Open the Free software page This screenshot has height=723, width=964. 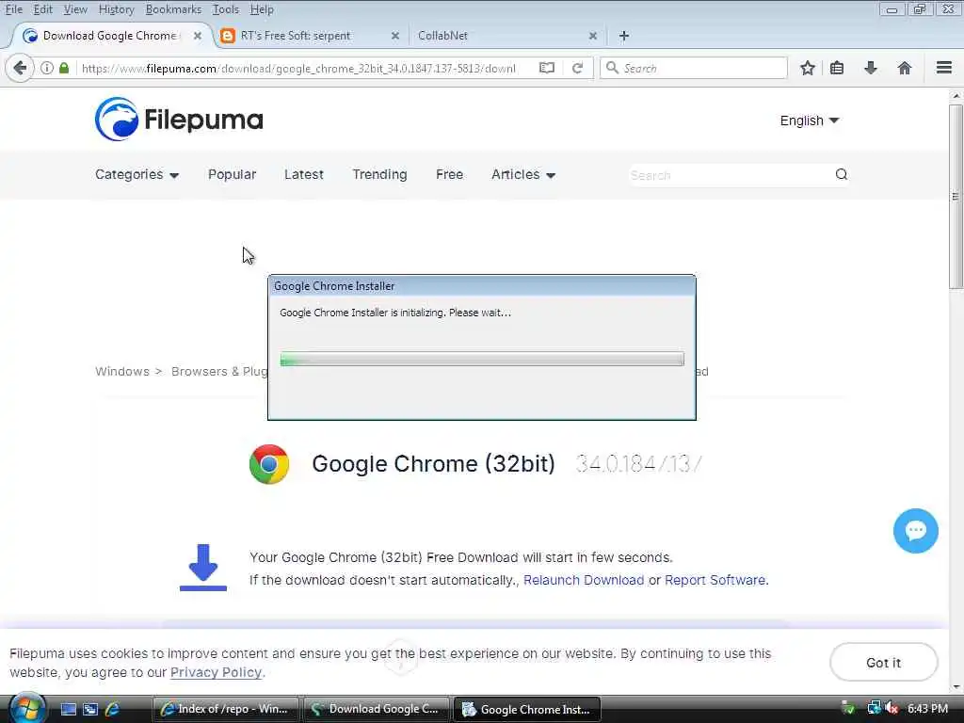(449, 174)
